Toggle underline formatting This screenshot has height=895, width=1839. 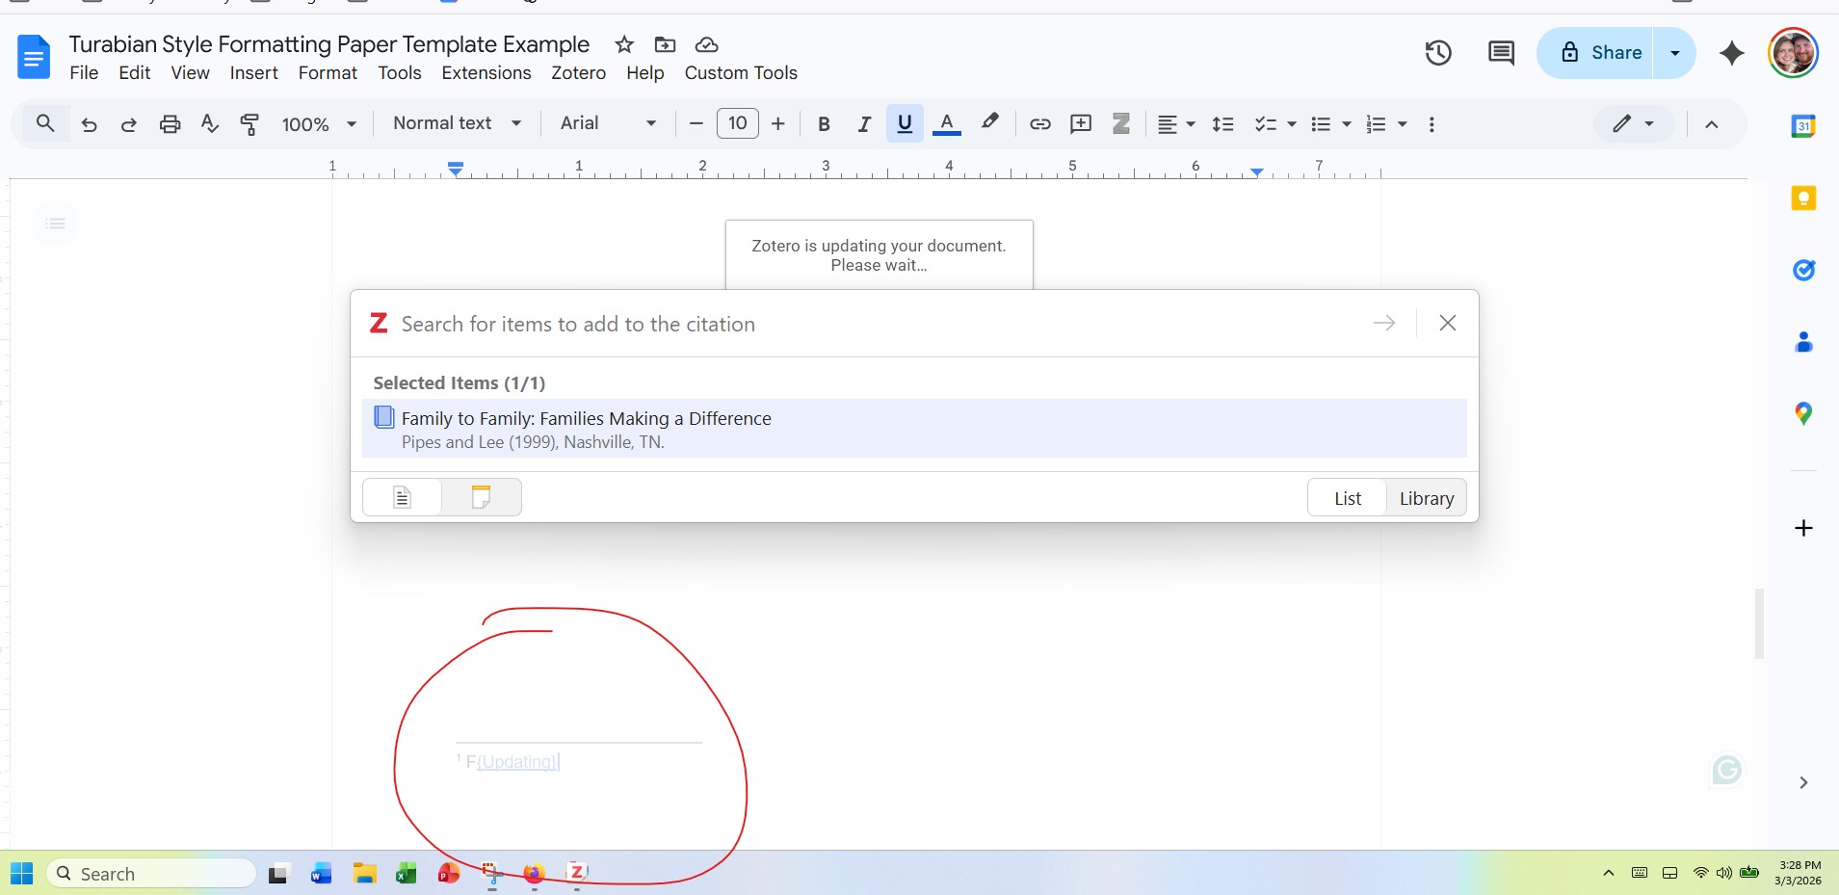pos(905,123)
